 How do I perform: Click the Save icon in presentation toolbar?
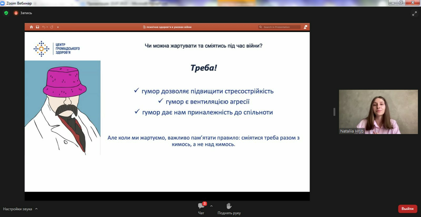(x=38, y=27)
